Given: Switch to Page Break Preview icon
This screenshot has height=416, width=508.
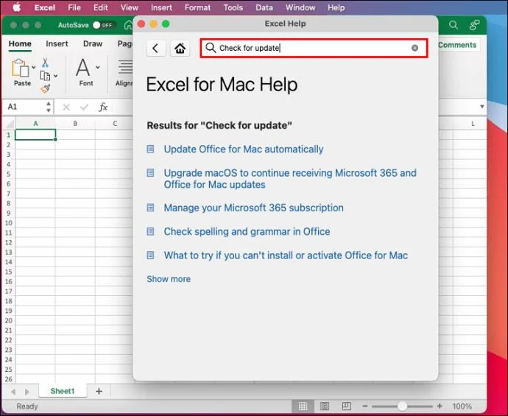Looking at the screenshot, I should pos(346,406).
